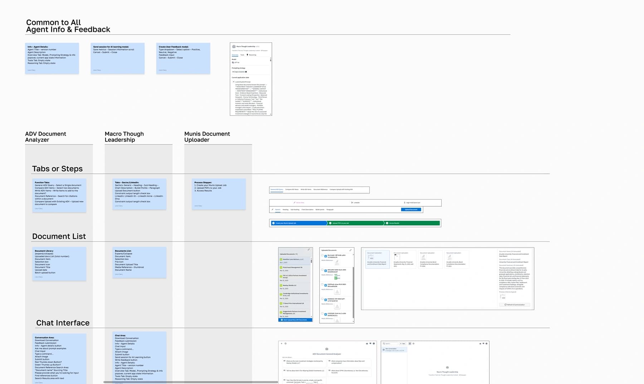This screenshot has height=384, width=644.
Task: Click circular icon next to plus in ADV chat
Action: (x=286, y=344)
